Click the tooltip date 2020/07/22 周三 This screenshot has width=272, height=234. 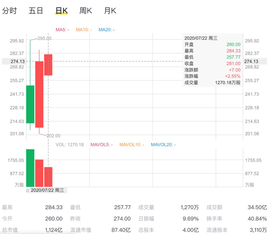[x=201, y=38]
